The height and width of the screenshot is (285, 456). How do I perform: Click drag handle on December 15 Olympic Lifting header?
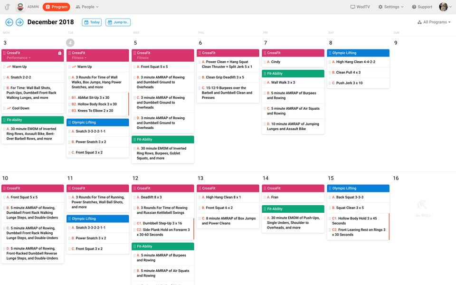330,188
